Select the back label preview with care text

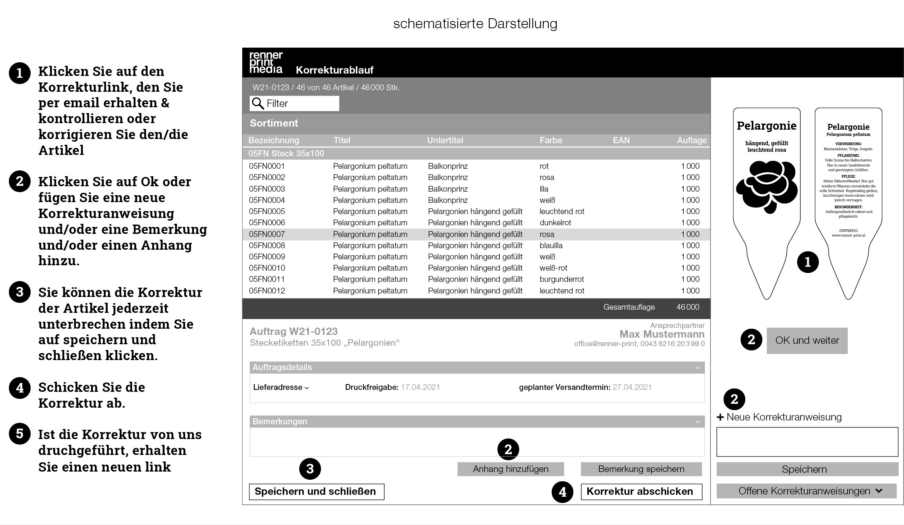[x=848, y=204]
